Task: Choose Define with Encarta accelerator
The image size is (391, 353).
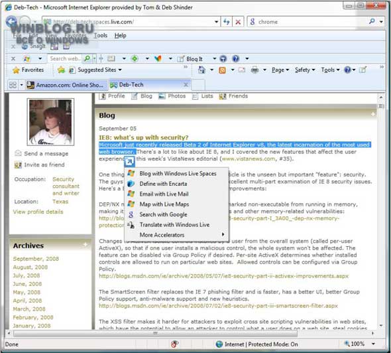Action: coord(176,184)
